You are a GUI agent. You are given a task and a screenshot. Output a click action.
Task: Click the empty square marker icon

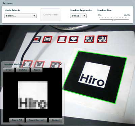point(62,39)
